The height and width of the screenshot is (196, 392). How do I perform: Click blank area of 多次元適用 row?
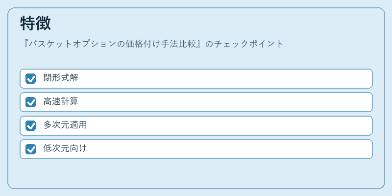point(225,126)
